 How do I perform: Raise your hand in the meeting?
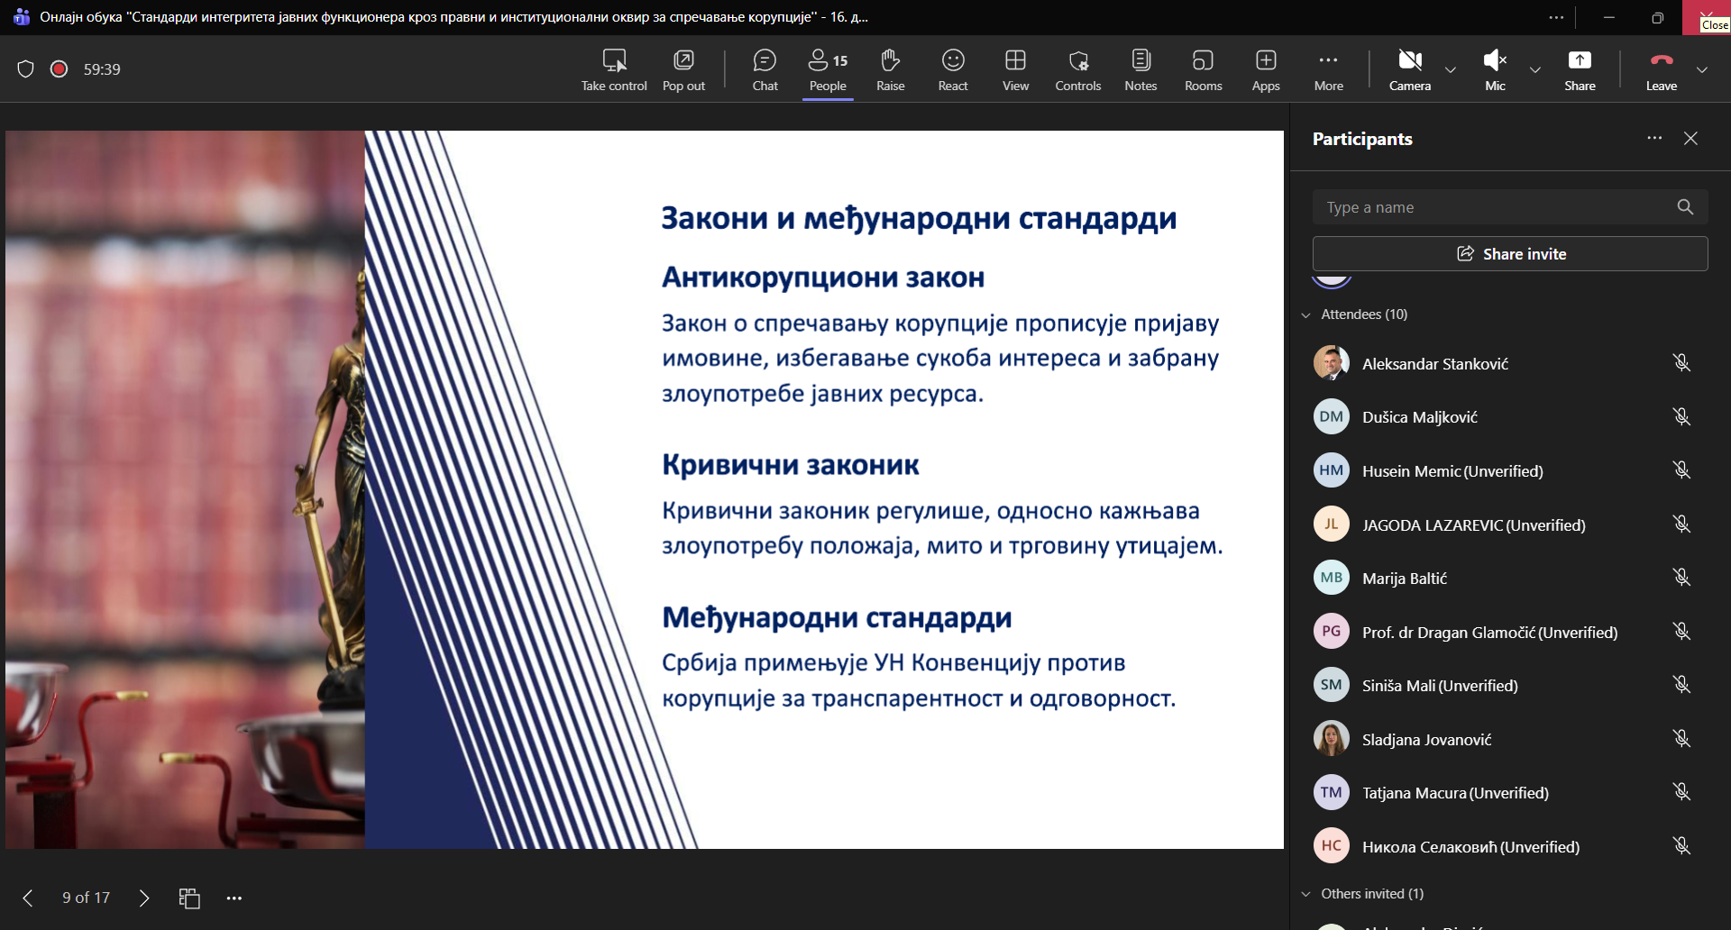click(x=890, y=69)
